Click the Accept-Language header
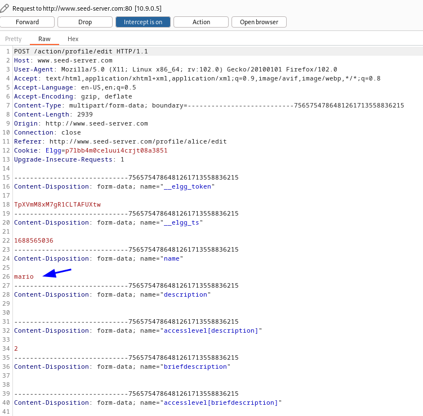 pos(75,88)
